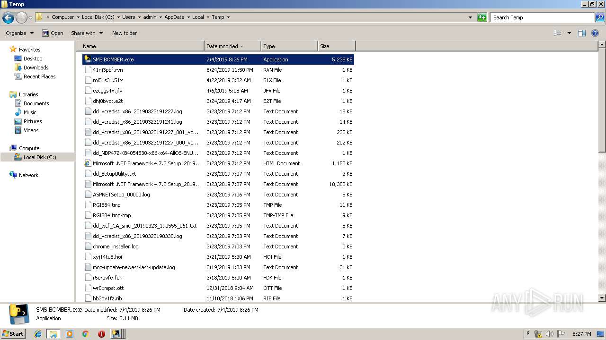
Task: Select moz-update-newest-last-update.log file
Action: (x=134, y=267)
